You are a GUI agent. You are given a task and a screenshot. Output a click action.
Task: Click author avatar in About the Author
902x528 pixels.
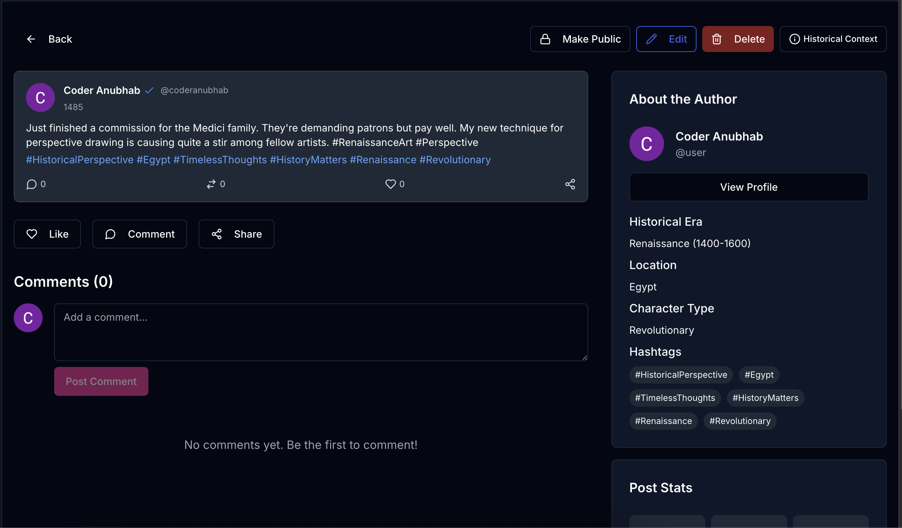pyautogui.click(x=646, y=144)
